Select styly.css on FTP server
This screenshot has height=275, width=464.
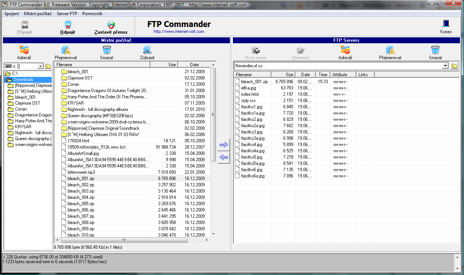tap(248, 100)
